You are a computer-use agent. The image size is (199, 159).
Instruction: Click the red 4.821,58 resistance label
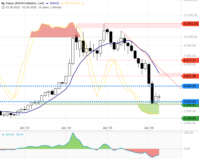[x=190, y=76]
